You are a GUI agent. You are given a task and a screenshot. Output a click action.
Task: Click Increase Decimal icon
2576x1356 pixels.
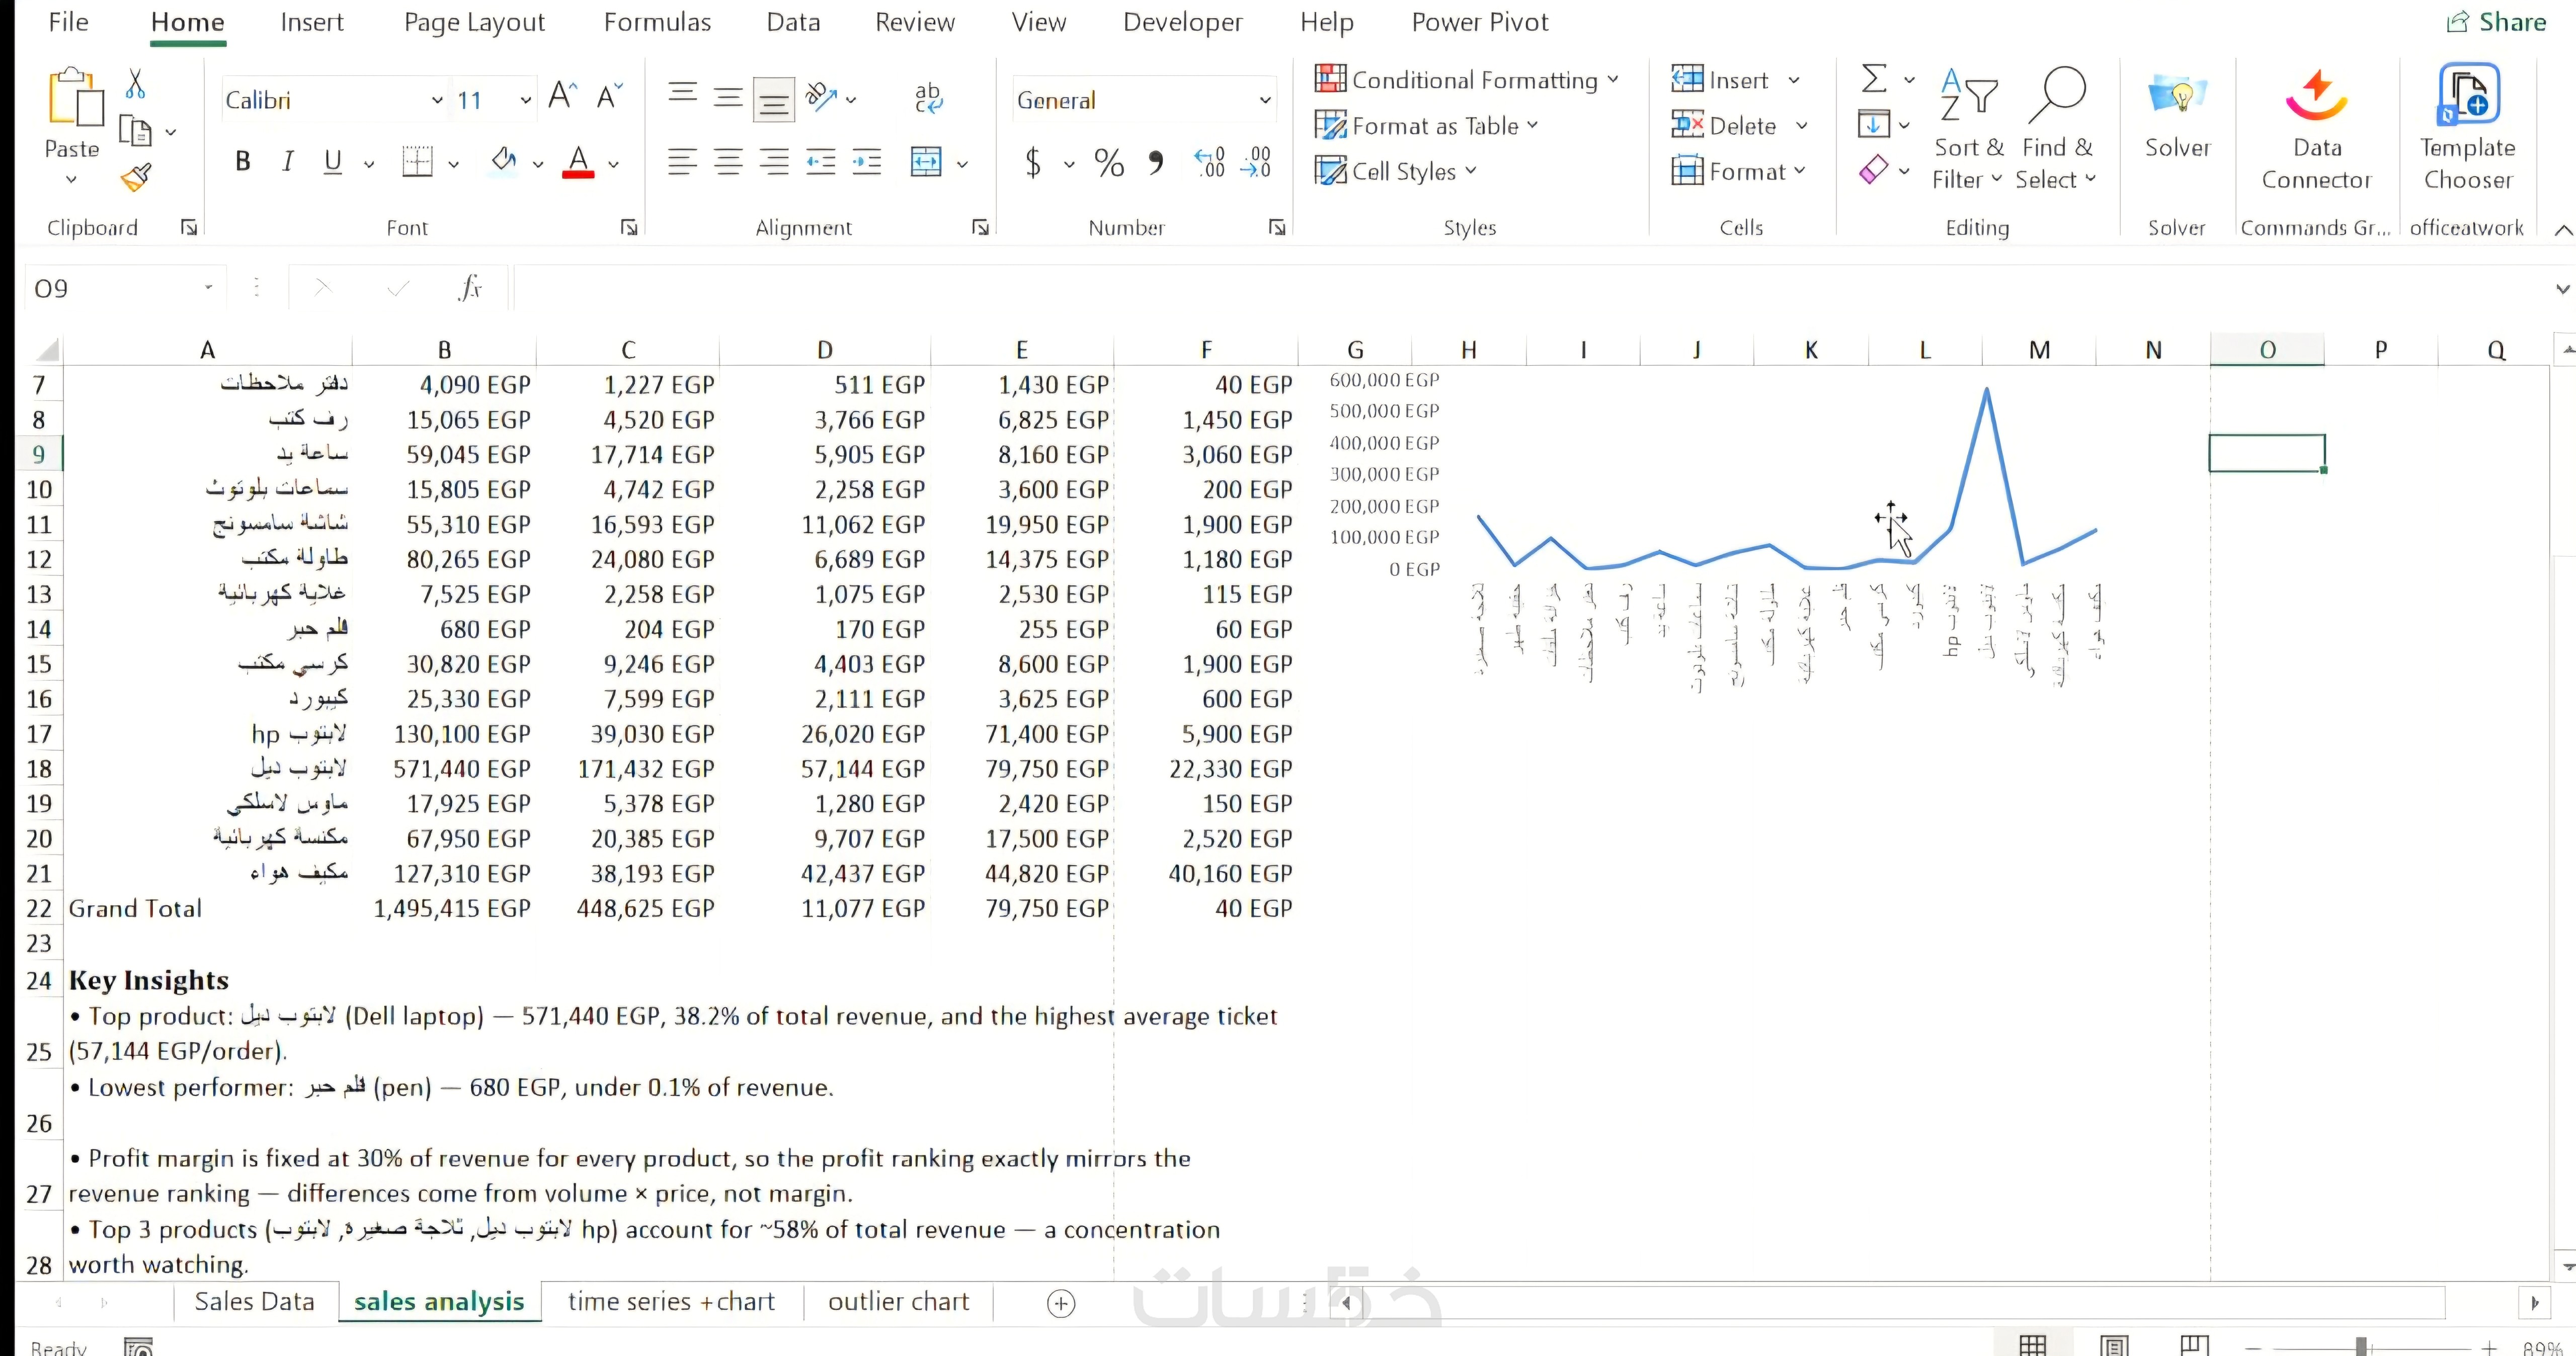[1209, 162]
